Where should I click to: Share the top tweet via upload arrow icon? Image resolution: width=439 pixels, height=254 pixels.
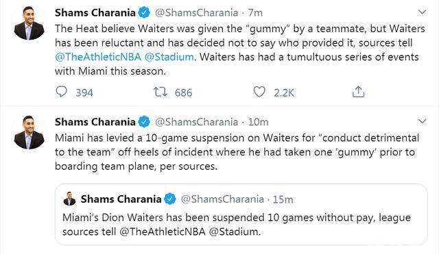(358, 92)
